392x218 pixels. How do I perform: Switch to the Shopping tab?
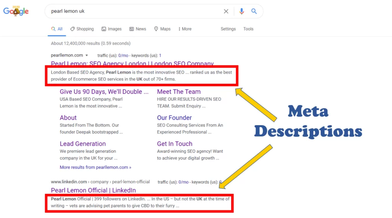82,29
